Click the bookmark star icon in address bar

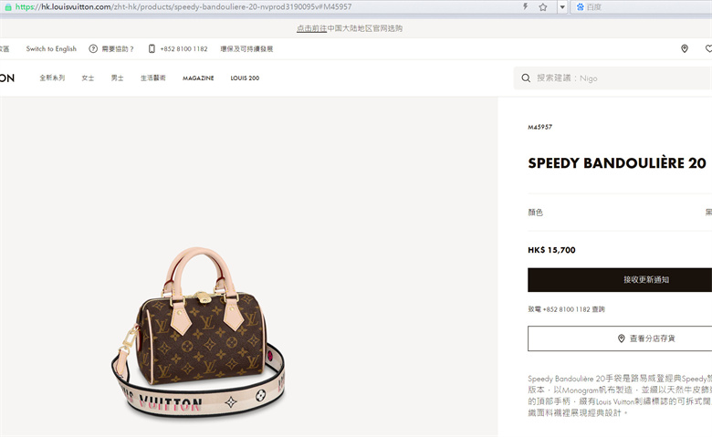click(x=542, y=6)
